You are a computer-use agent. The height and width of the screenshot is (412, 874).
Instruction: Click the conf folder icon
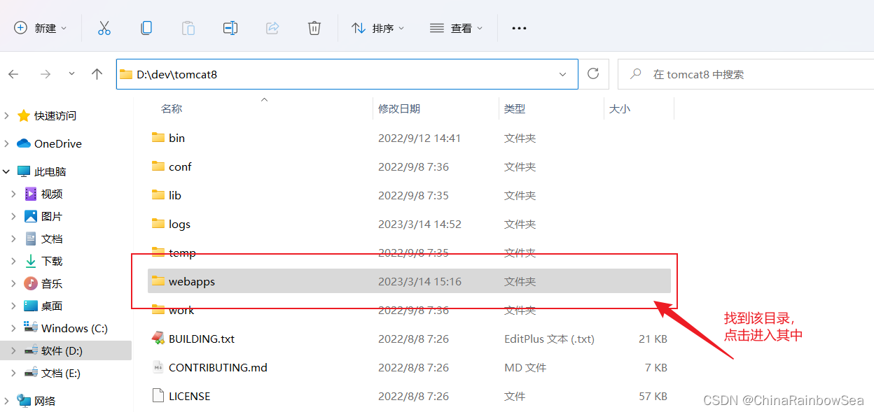158,166
